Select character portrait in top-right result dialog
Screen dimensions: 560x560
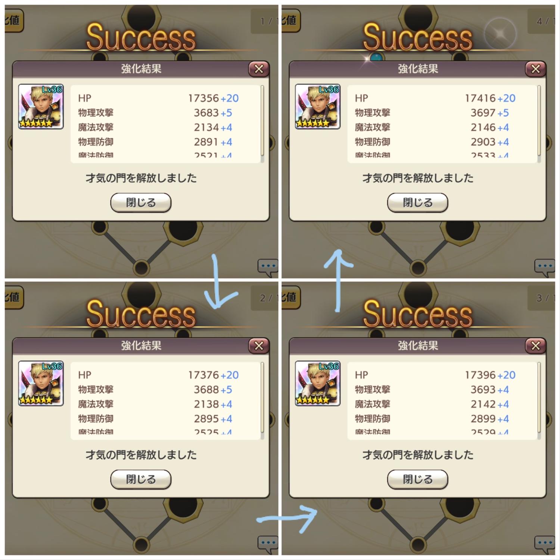click(x=317, y=107)
